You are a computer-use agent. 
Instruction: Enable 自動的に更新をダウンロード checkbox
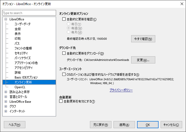(64, 53)
